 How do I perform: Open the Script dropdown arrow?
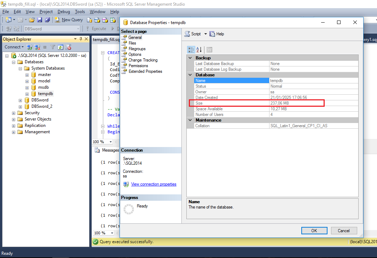[205, 34]
